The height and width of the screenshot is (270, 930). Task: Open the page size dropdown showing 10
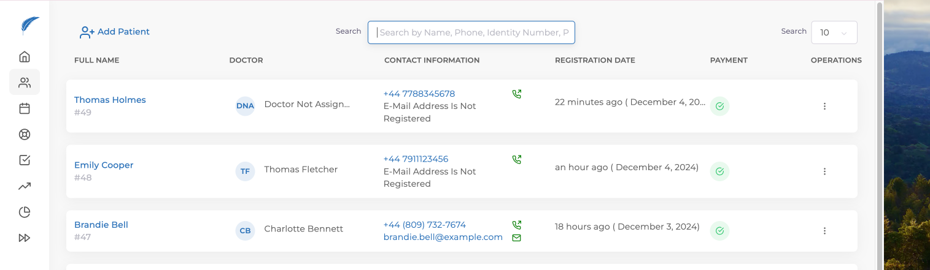click(x=834, y=32)
